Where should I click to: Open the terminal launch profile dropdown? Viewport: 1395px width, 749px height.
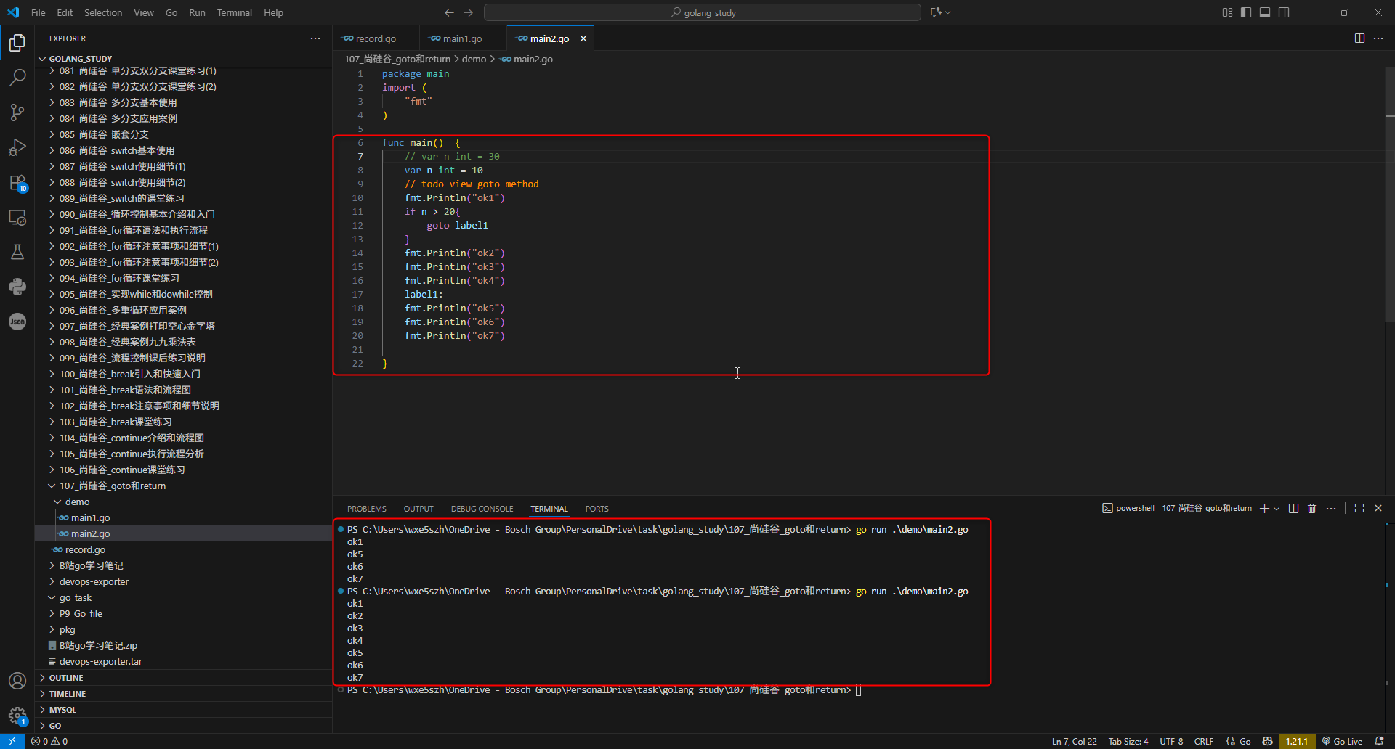pos(1277,508)
